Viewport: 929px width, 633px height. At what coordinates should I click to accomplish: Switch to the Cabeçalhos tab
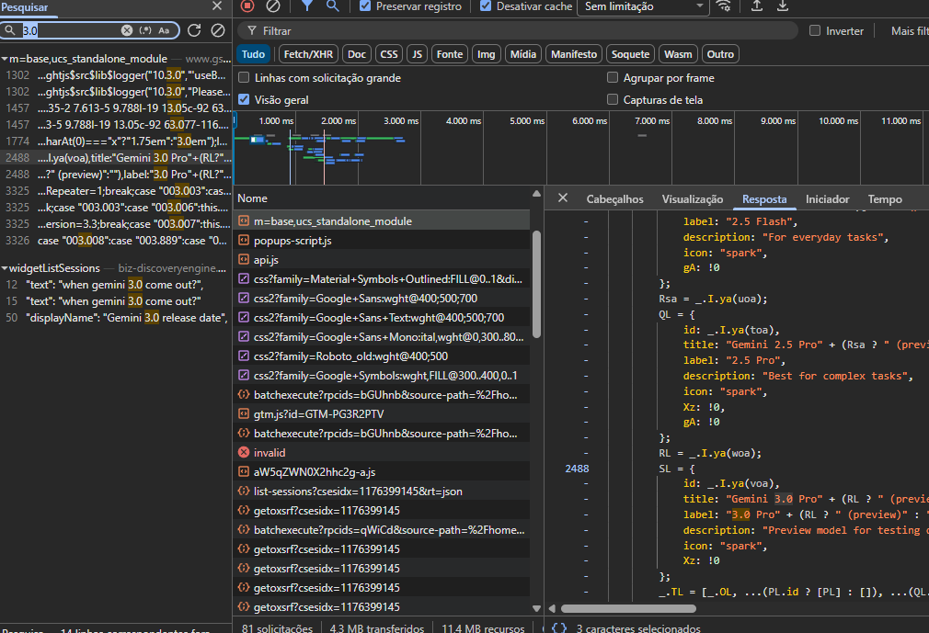coord(614,198)
